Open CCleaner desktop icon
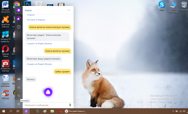Screen dimensions: 188x114 (5, 94)
